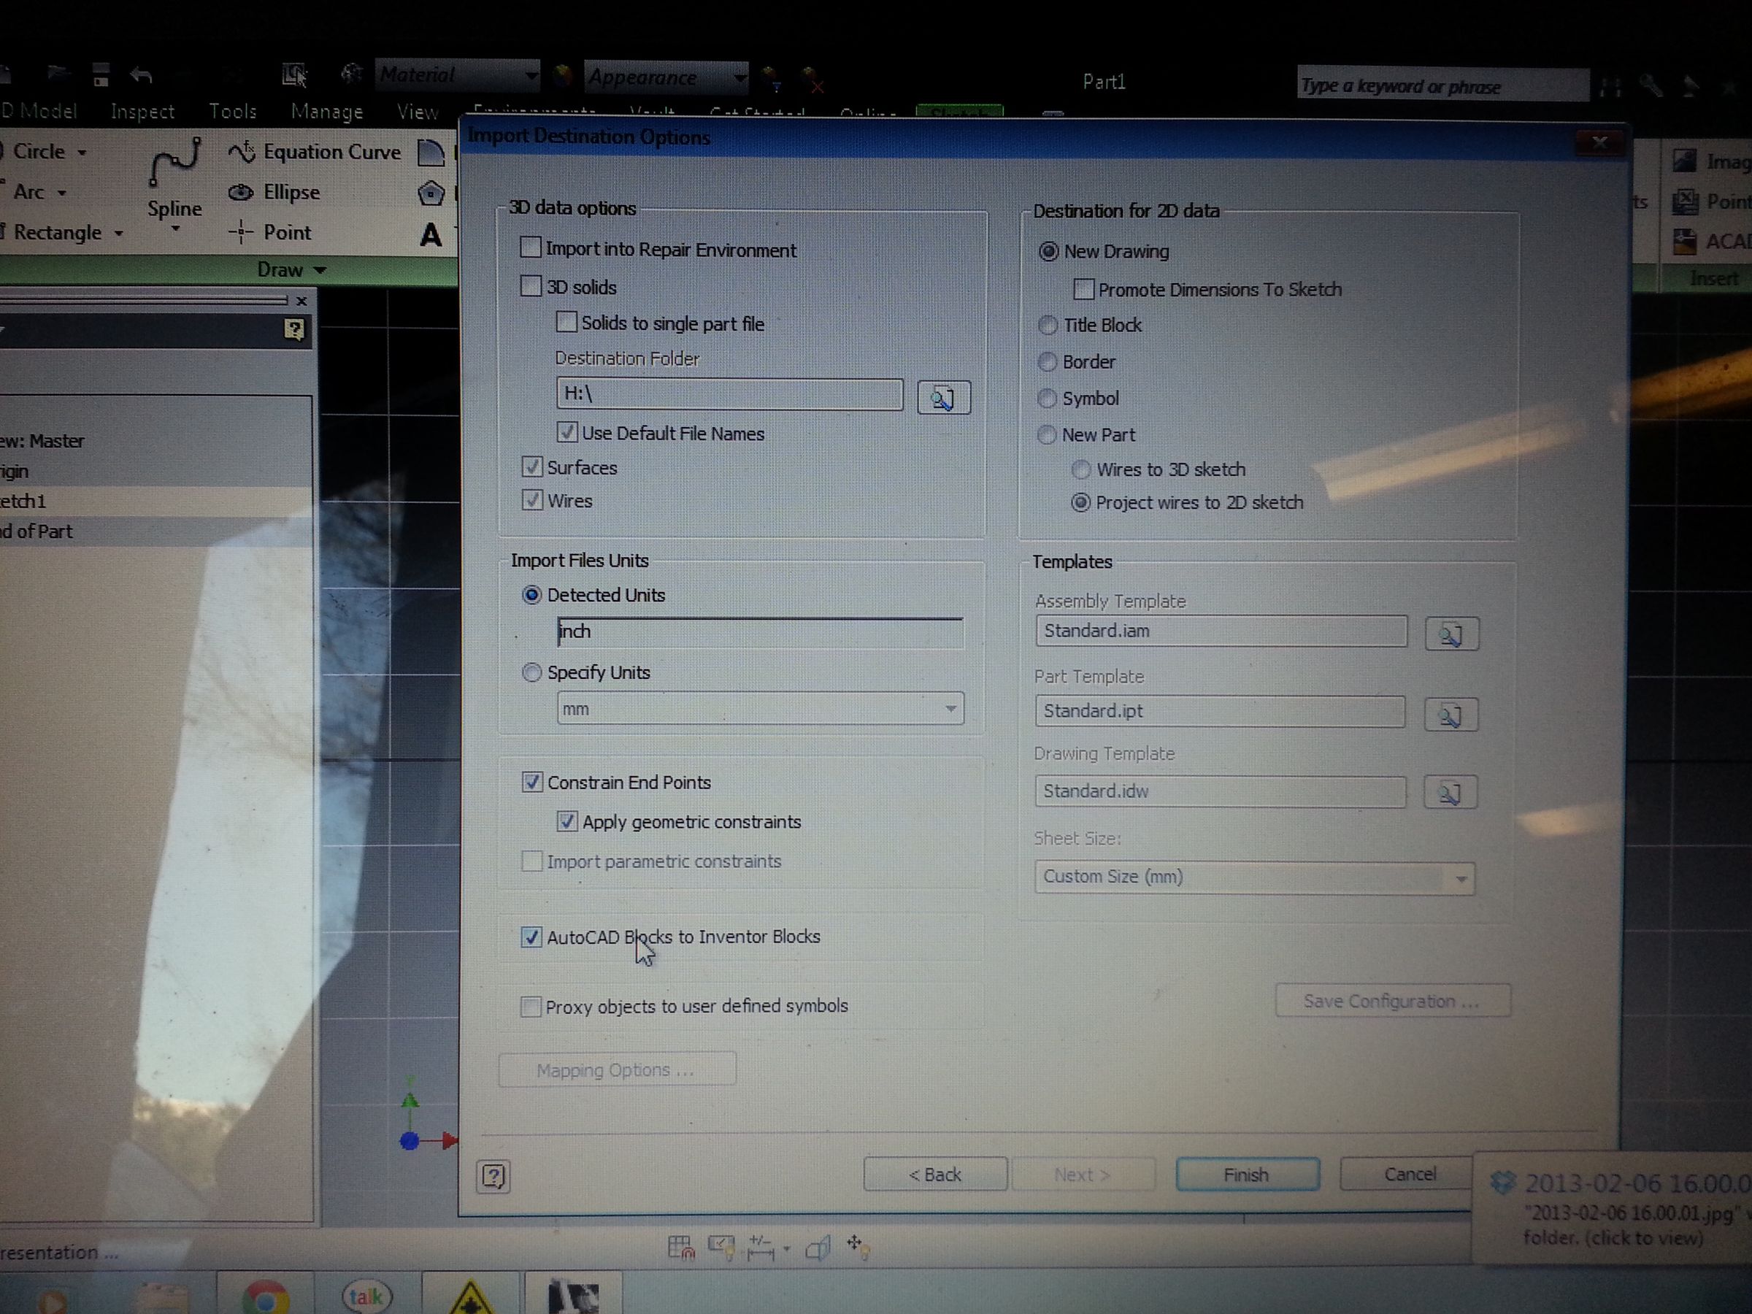The width and height of the screenshot is (1752, 1314).
Task: Open the Destination Folder browse icon
Action: tap(942, 398)
